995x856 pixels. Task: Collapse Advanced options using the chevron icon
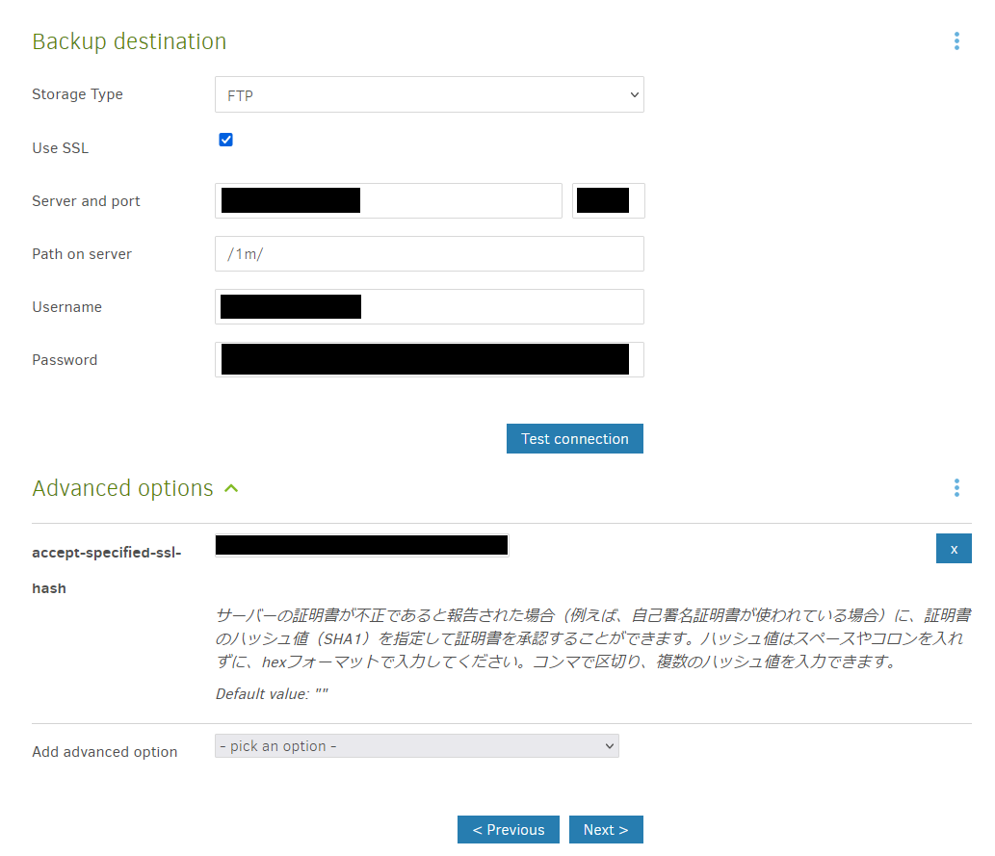click(x=231, y=488)
